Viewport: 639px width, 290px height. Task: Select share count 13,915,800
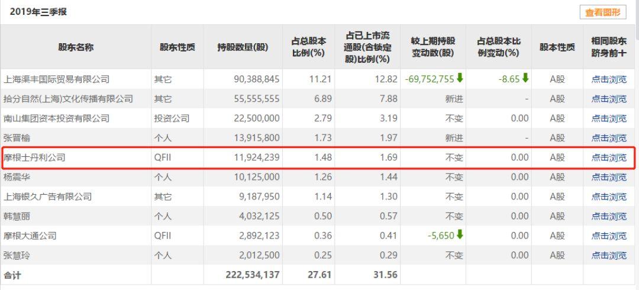point(257,138)
